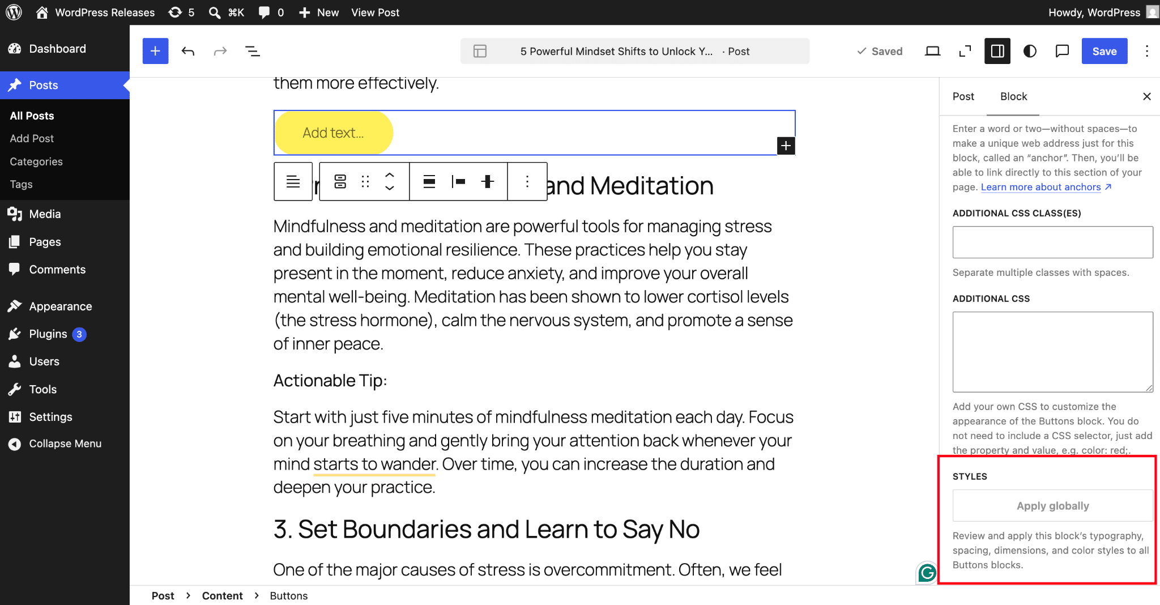Open block options three-dot menu
1160x605 pixels.
(527, 181)
